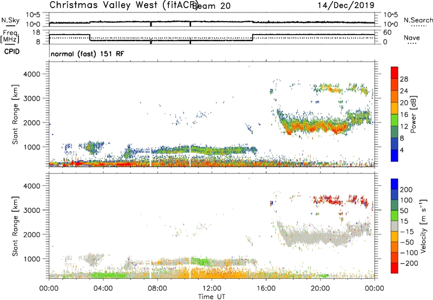This screenshot has height=300, width=433.
Task: Click the 'Power [dB]' colorbar title
Action: (414, 114)
